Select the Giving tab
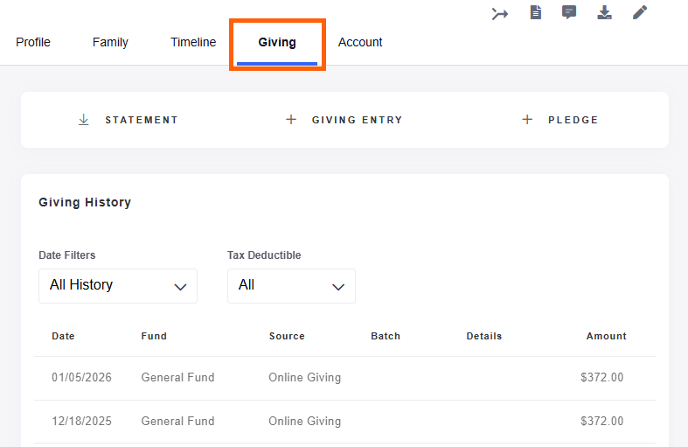688x447 pixels. [277, 42]
